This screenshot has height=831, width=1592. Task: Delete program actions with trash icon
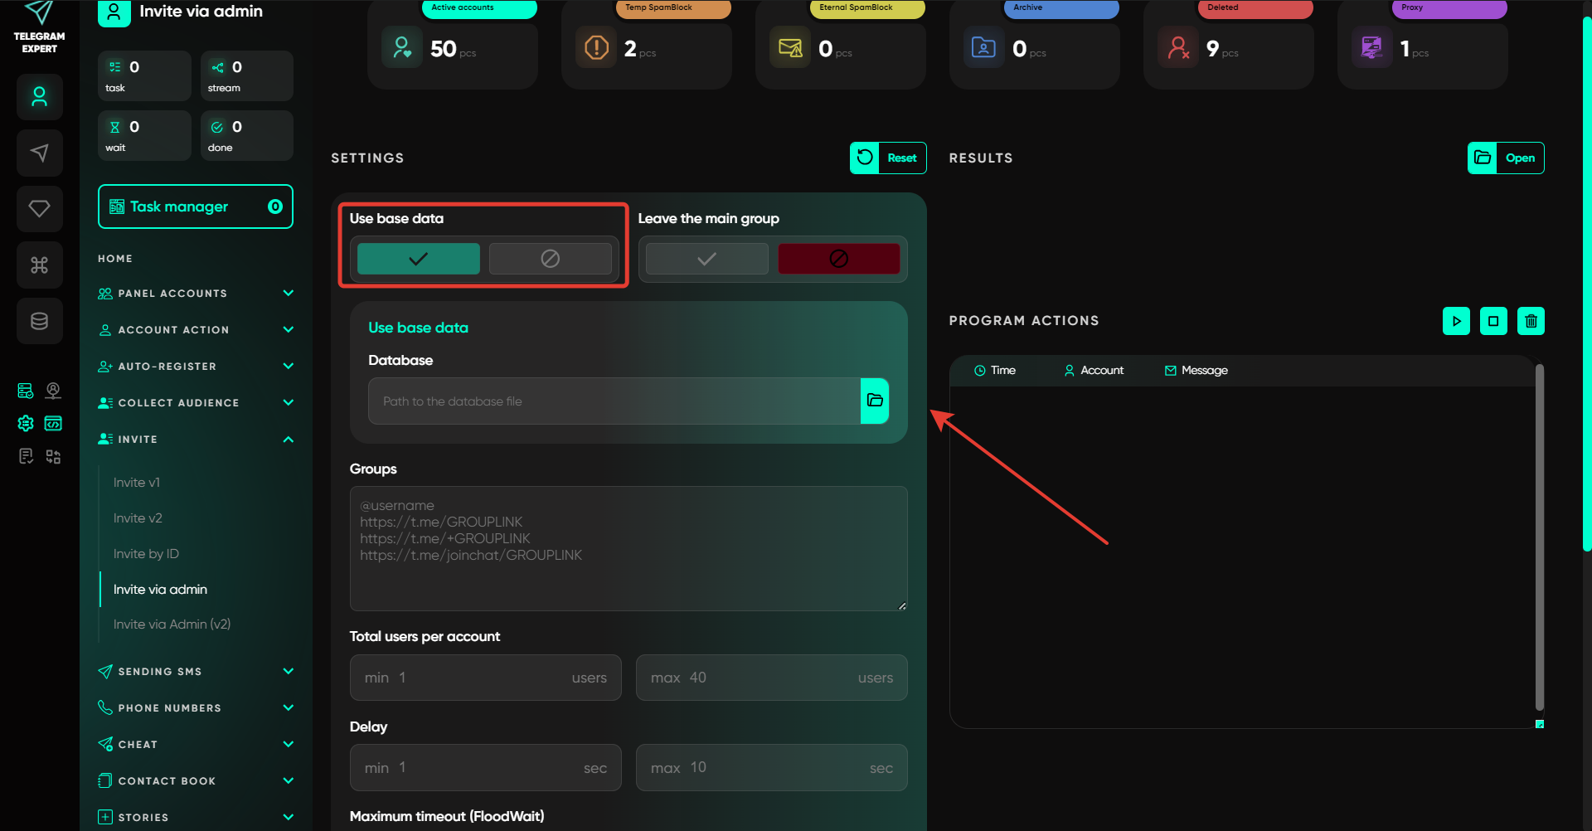pyautogui.click(x=1531, y=321)
